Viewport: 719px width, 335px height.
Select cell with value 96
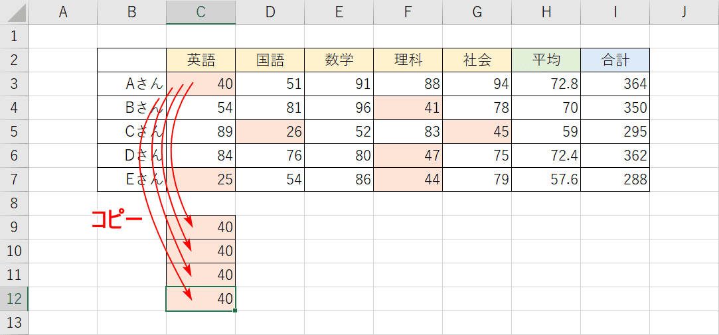[339, 107]
